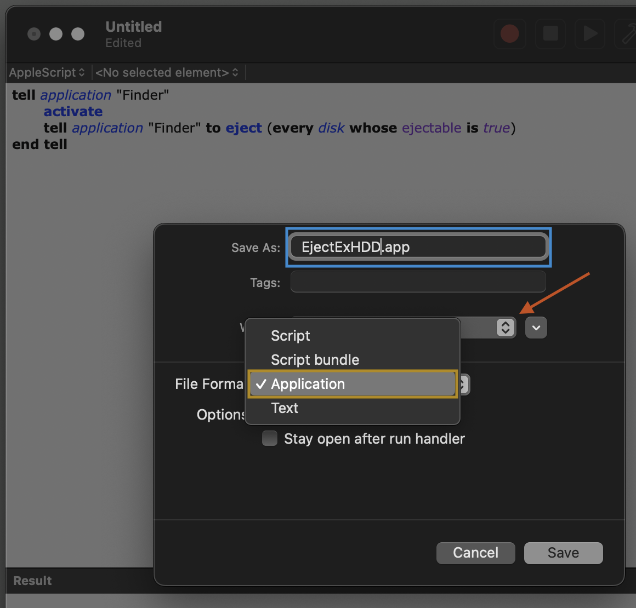Click the Compile script icon at top right
The height and width of the screenshot is (608, 636).
[x=628, y=34]
